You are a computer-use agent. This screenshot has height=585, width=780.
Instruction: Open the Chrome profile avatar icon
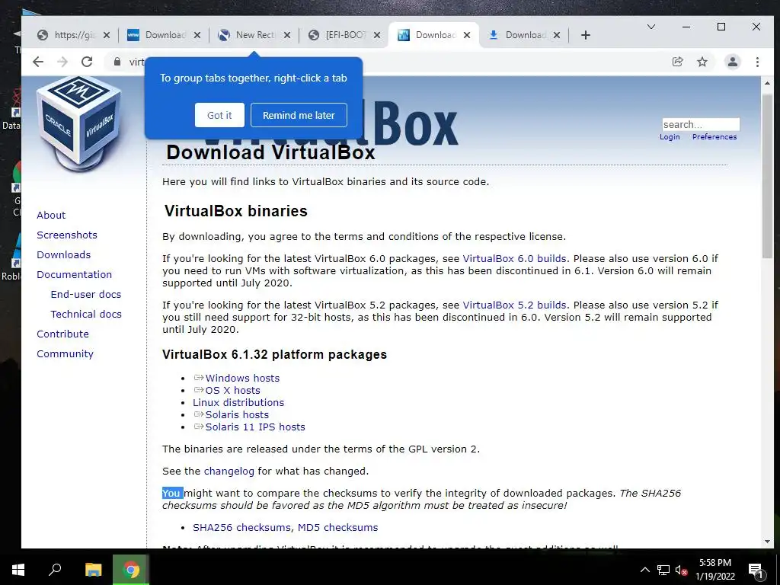click(x=732, y=62)
